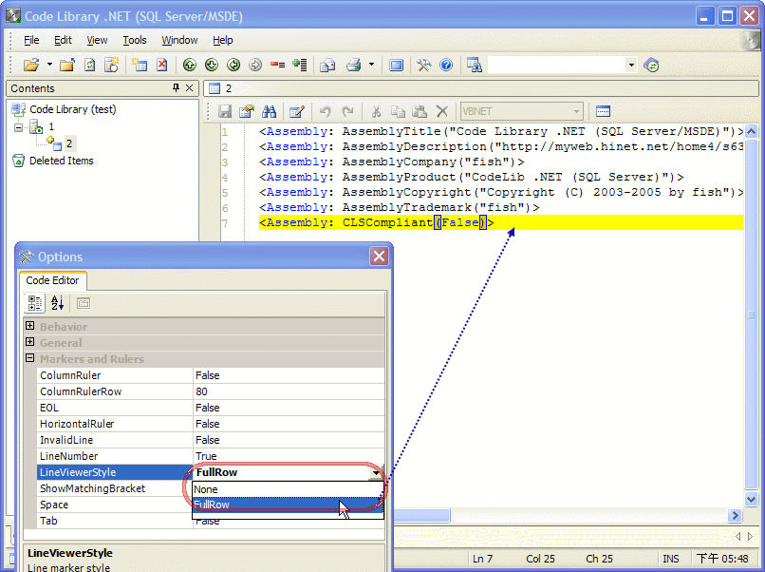Open the VBNET language dropdown
Viewport: 765px width, 572px height.
[577, 111]
